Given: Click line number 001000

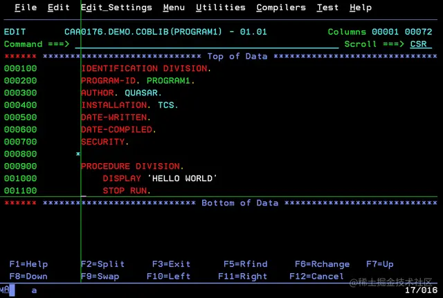Looking at the screenshot, I should click(20, 178).
